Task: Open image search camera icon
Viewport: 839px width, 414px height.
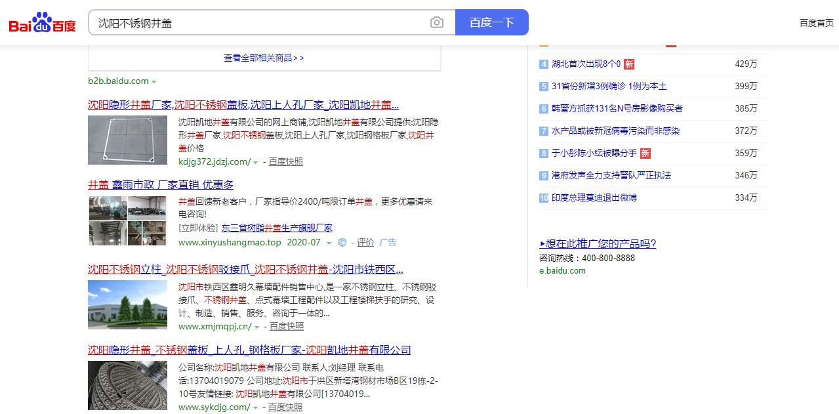Action: [x=437, y=23]
